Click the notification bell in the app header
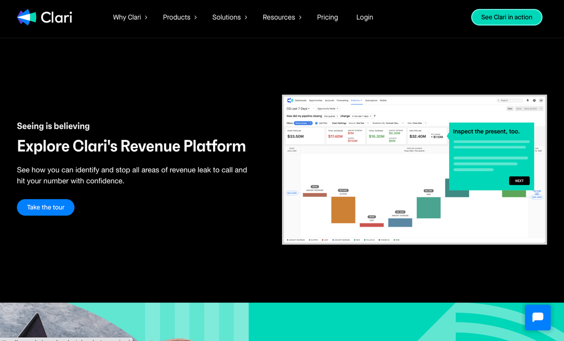564x341 pixels. (x=527, y=100)
